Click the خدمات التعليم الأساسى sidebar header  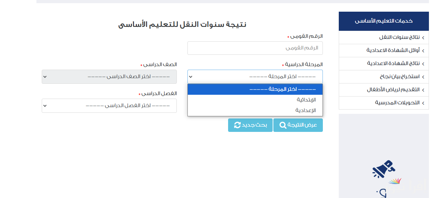point(384,21)
